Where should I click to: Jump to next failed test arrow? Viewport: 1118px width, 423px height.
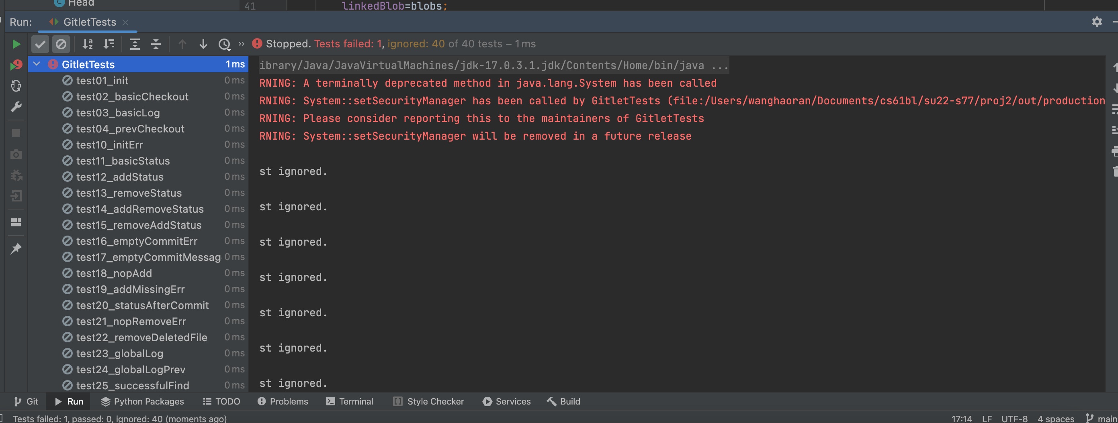click(x=203, y=44)
